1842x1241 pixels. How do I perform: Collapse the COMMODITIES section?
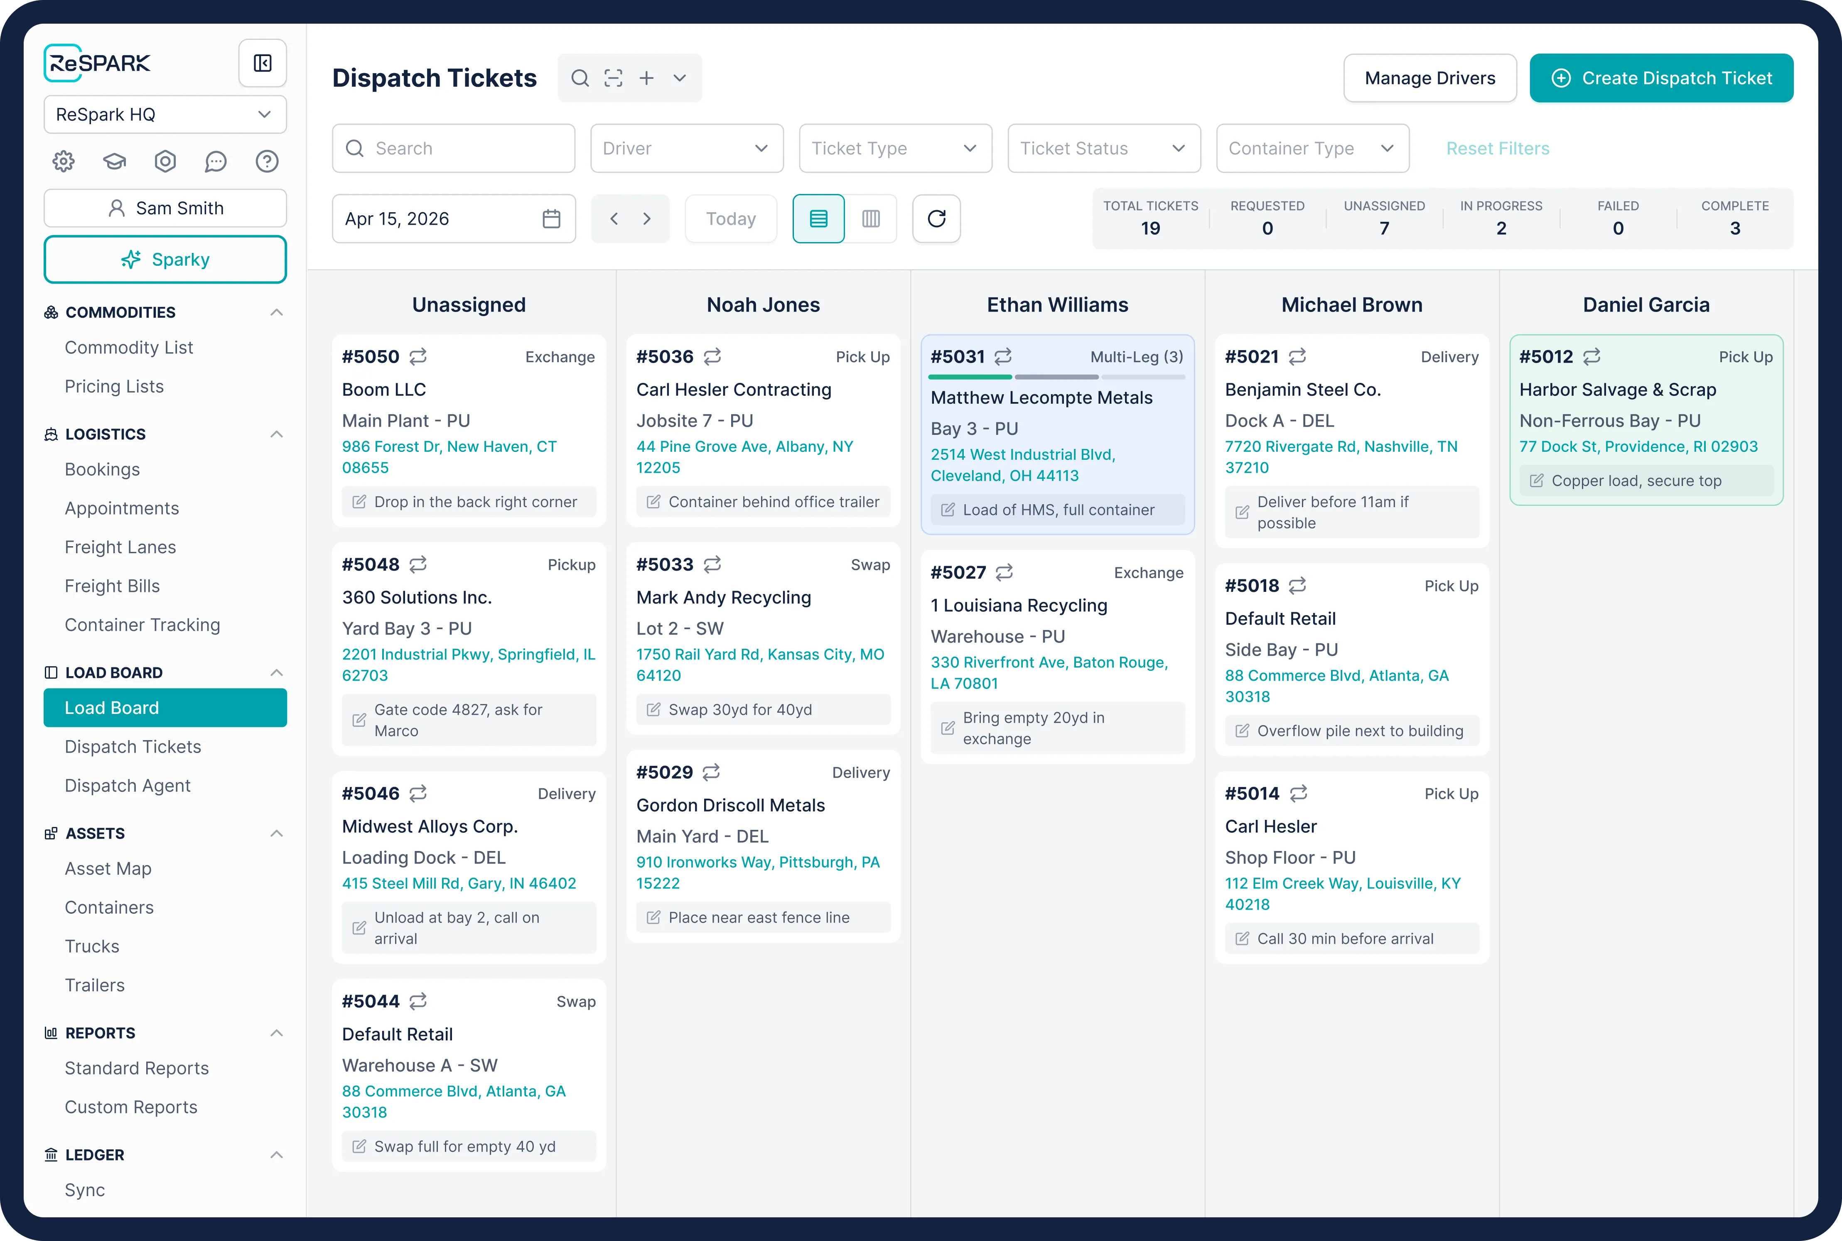point(276,313)
